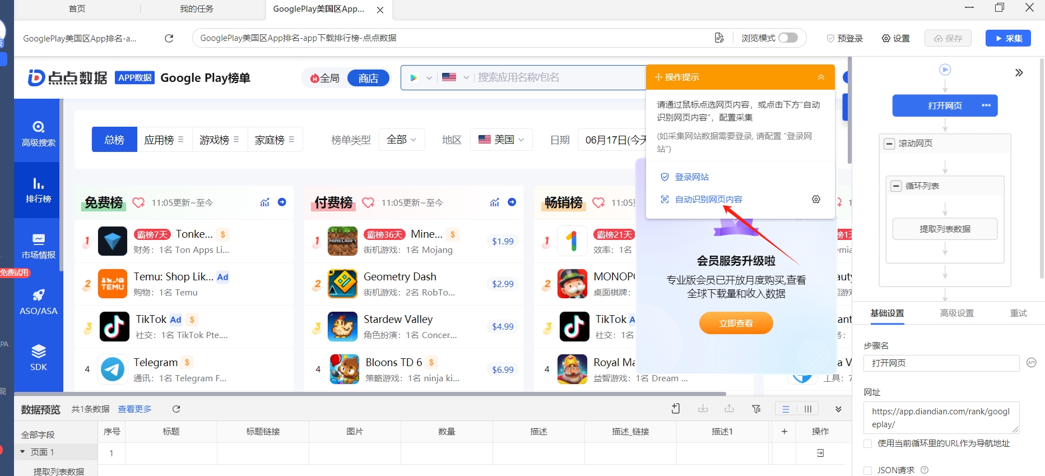Image resolution: width=1045 pixels, height=476 pixels.
Task: Favorite the 付费榜 list with heart icon
Action: click(x=368, y=202)
